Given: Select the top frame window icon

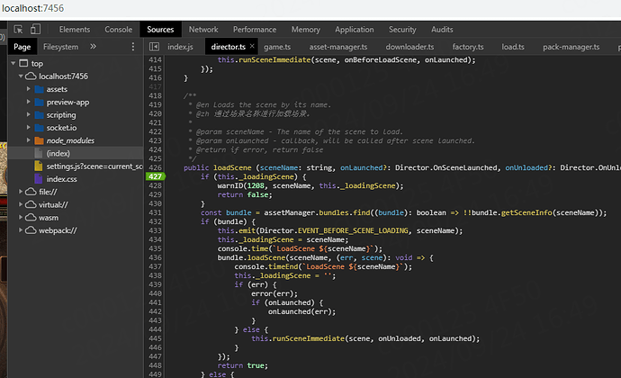Looking at the screenshot, I should tap(23, 63).
